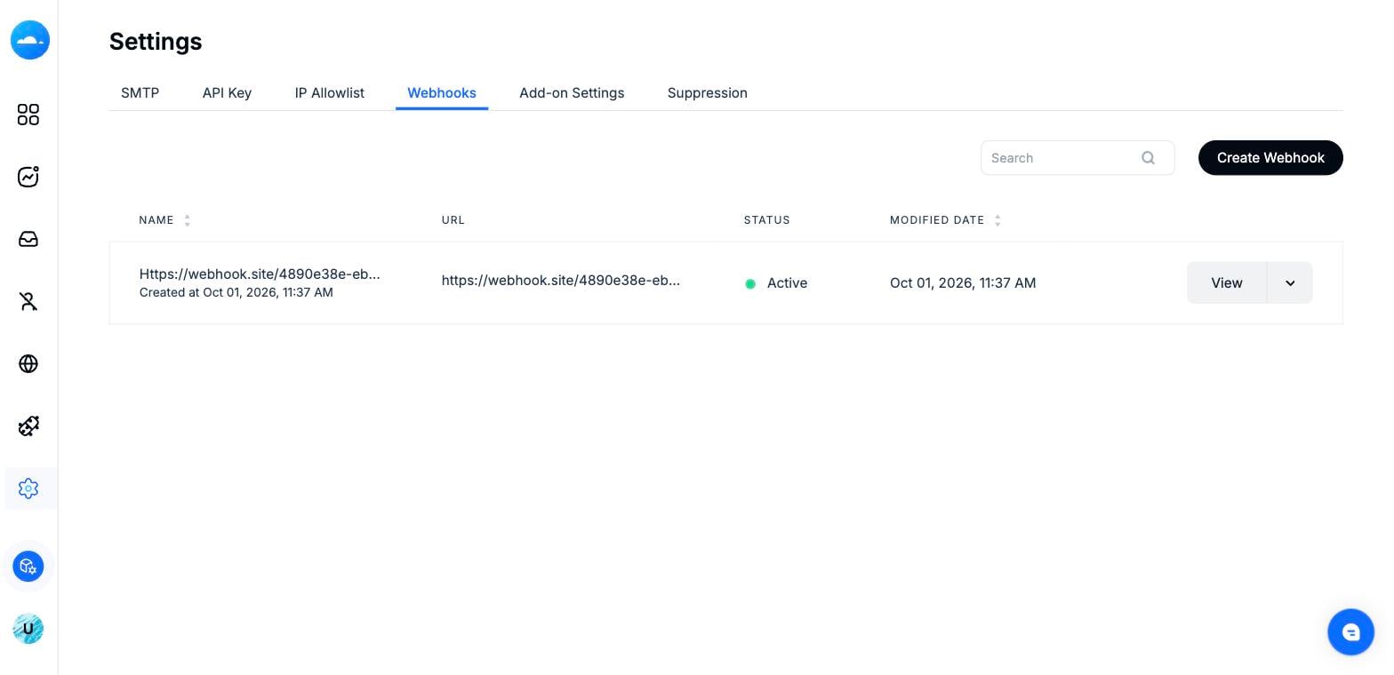Click the settings gear icon in sidebar
Viewport: 1394px width, 675px height.
tap(28, 488)
